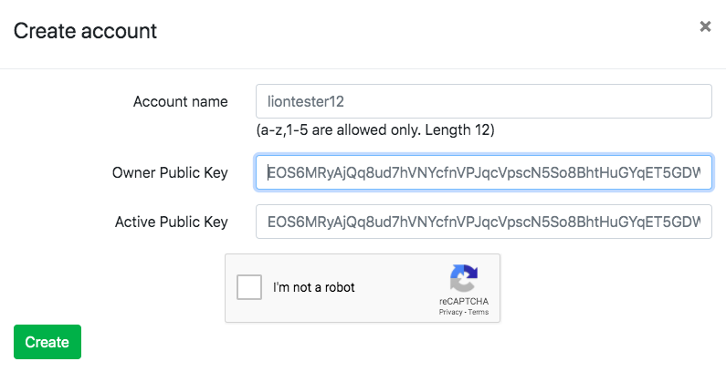Click the I'm not a robot text
Screen dimensions: 726x372
(314, 287)
